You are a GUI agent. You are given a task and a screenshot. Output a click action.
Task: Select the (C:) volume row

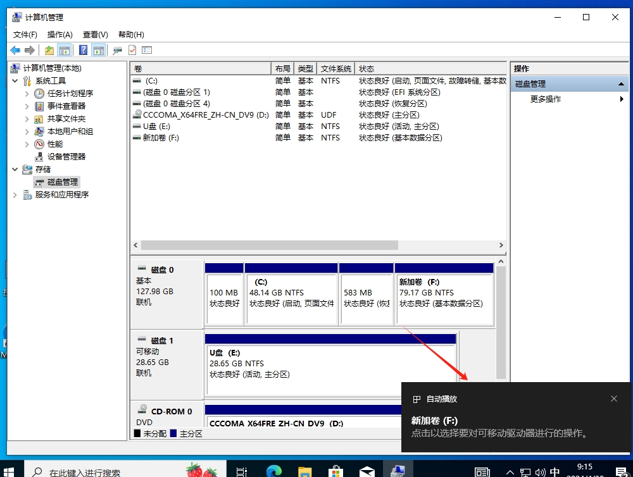coord(318,81)
